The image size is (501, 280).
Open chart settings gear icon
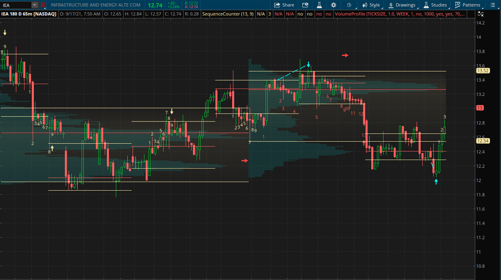pos(334,5)
